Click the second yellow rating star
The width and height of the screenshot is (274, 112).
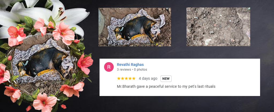(x=123, y=79)
